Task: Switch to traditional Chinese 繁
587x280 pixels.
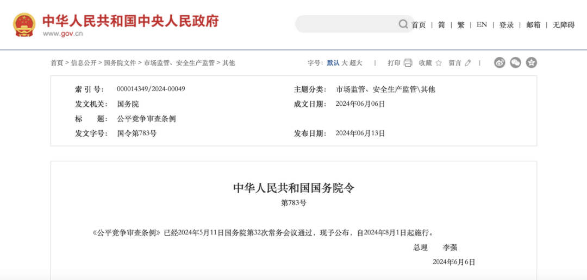Action: click(461, 25)
